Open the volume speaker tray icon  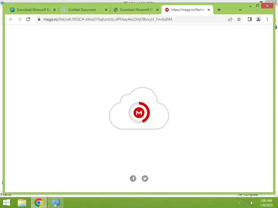pyautogui.click(x=252, y=203)
